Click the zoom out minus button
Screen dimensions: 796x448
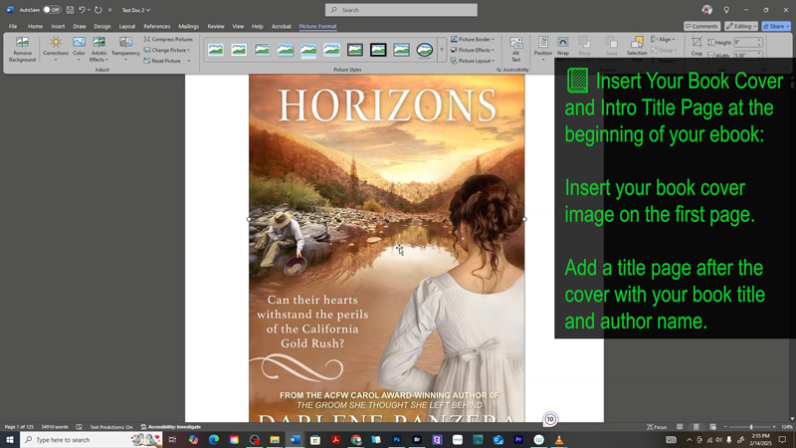725,427
